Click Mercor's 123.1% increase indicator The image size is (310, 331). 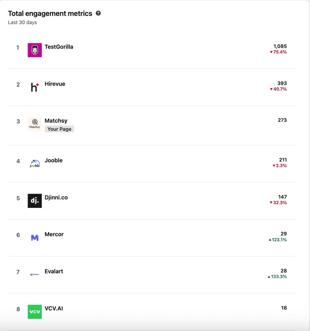point(278,240)
